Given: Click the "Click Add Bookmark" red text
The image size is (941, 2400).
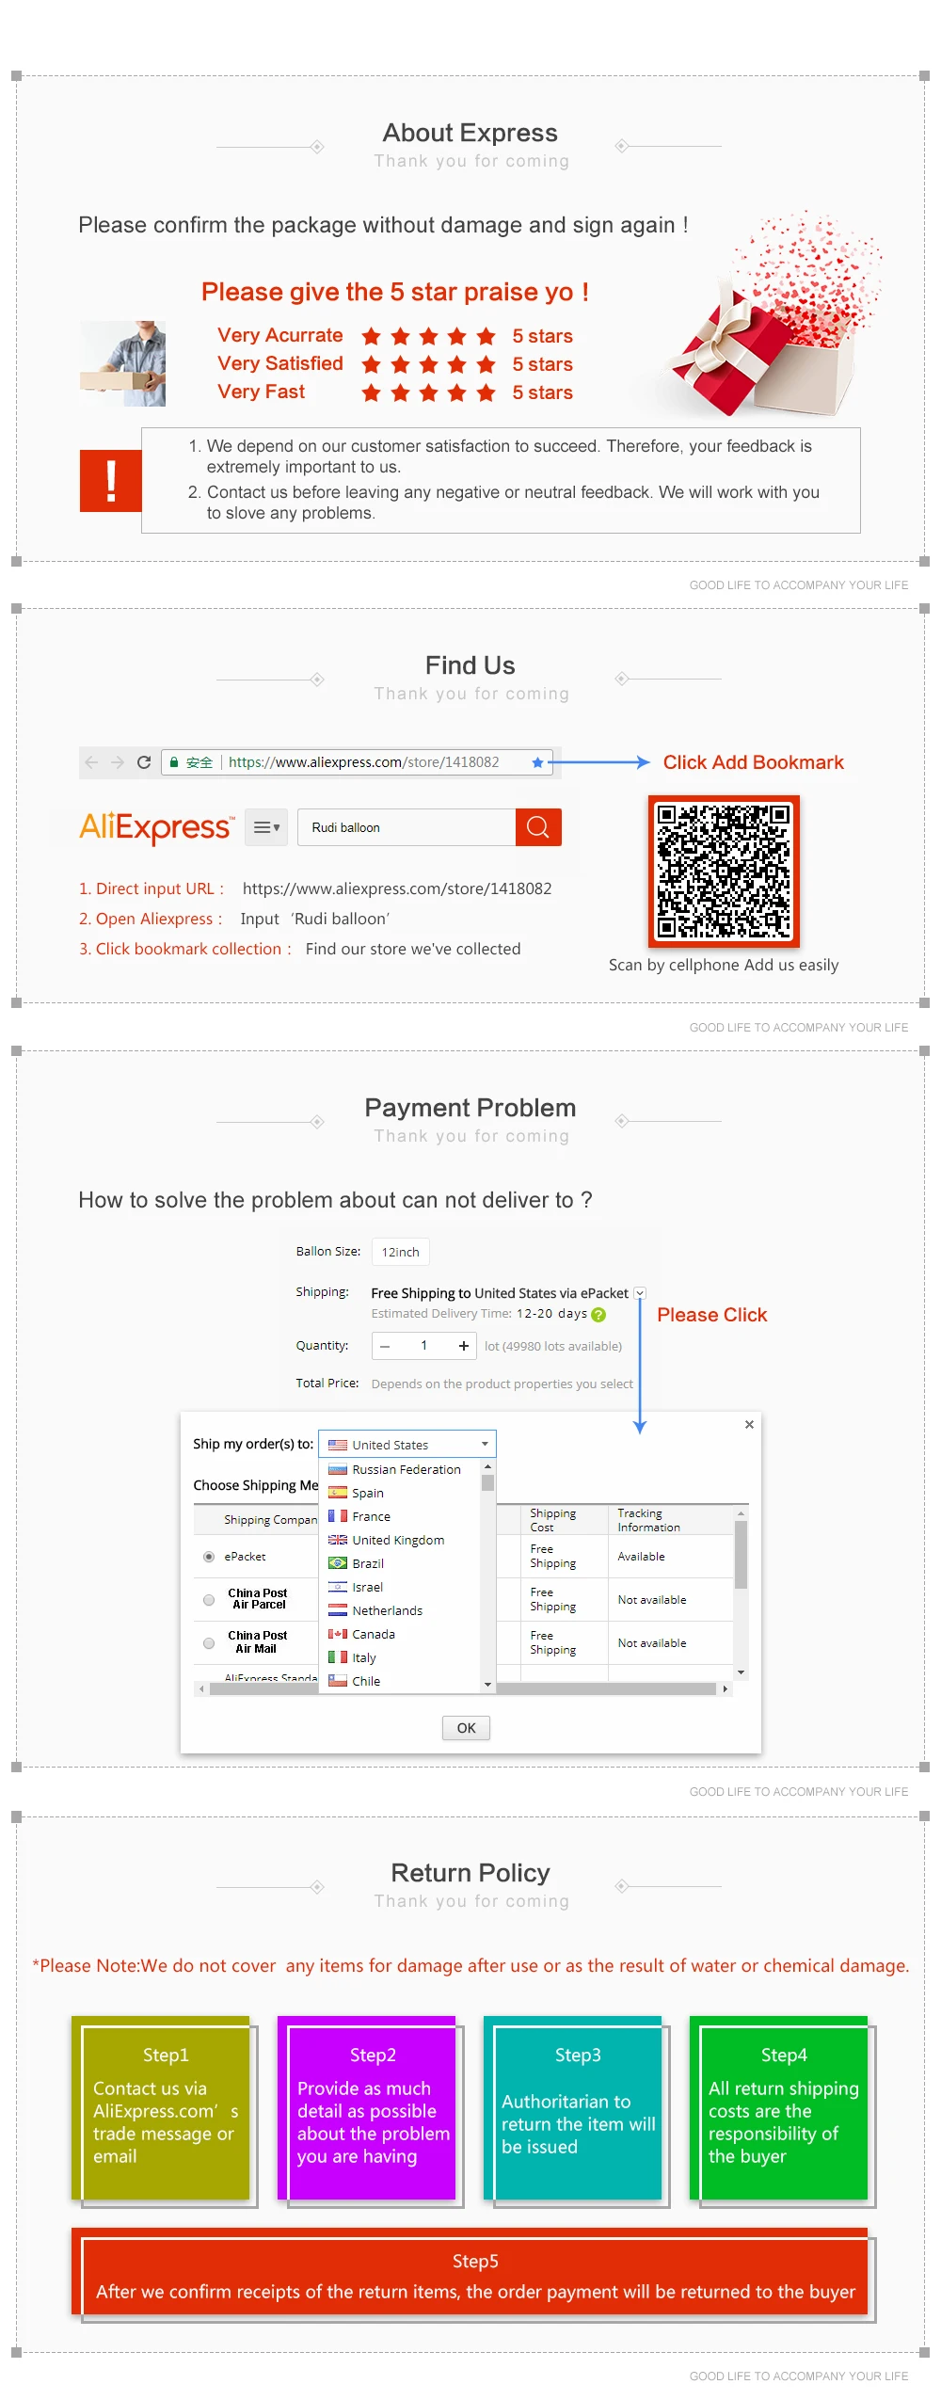Looking at the screenshot, I should click(754, 762).
